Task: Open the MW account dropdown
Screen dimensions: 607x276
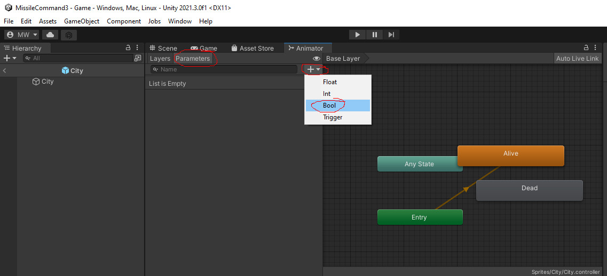Action: 22,35
